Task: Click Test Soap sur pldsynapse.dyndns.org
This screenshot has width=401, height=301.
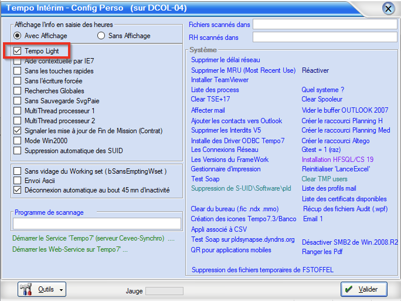Action: coord(243,239)
